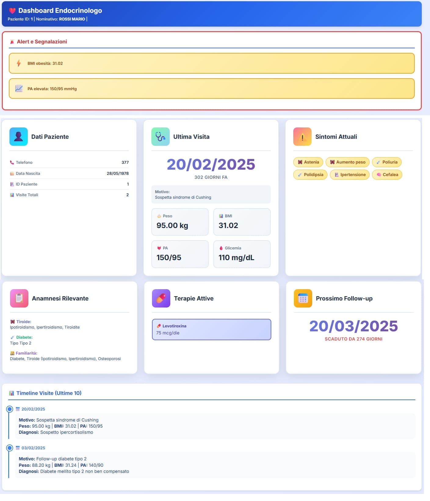
Task: Click the family icon next to Familiarità
Action: pos(13,353)
